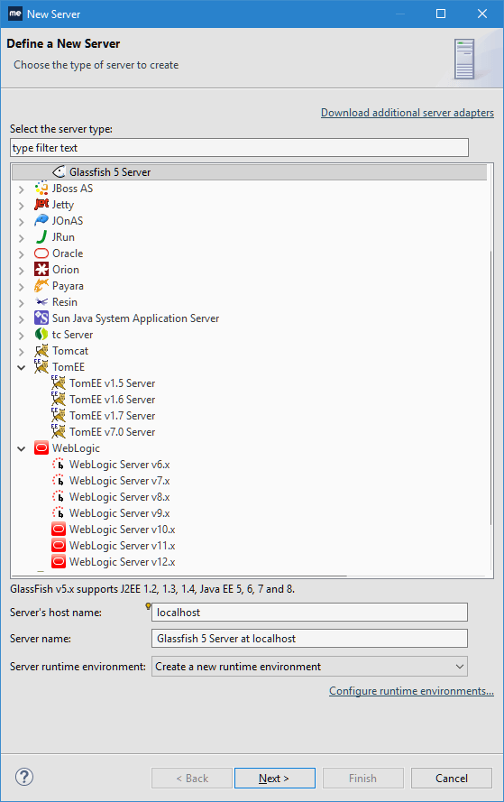Click the Sun Java System Application Server icon
The image size is (504, 802).
pos(41,318)
